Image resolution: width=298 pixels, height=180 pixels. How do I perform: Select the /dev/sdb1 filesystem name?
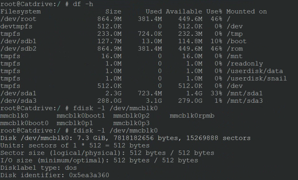18,42
